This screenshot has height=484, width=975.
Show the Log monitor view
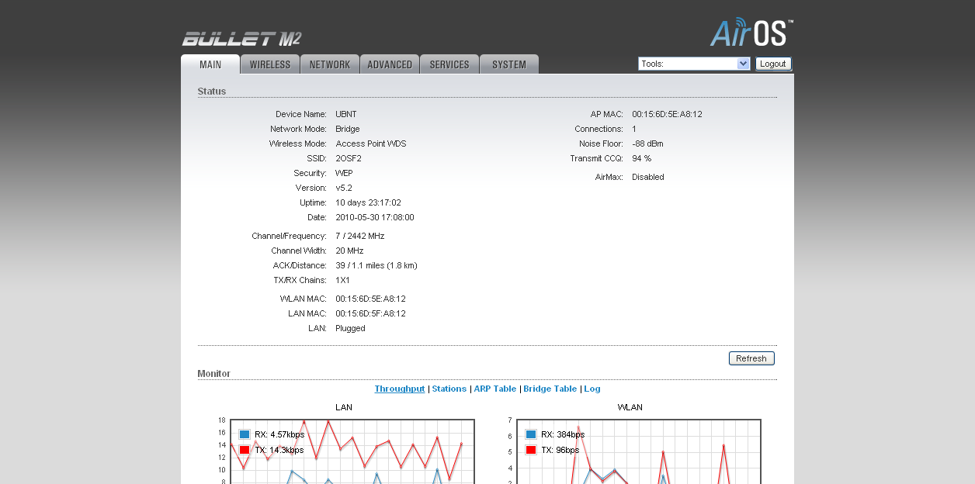[592, 389]
